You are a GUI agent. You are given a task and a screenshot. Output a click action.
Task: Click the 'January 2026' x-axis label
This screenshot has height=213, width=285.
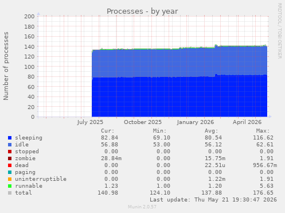coord(196,122)
